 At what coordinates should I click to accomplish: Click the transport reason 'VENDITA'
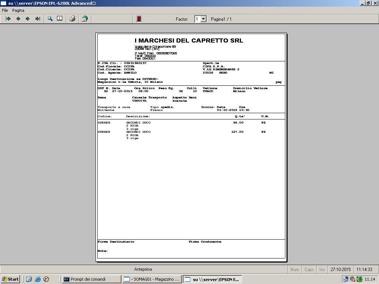point(139,101)
